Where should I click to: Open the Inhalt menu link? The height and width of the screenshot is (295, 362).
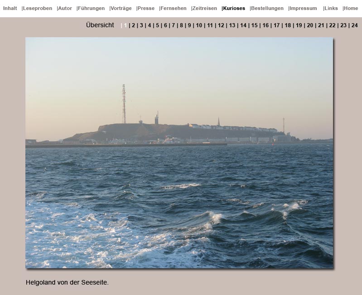coord(10,8)
